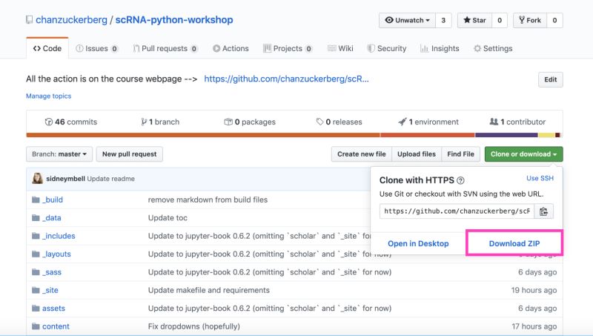
Task: Click the repository book icon beside chanzuckerberg
Action: 29,20
